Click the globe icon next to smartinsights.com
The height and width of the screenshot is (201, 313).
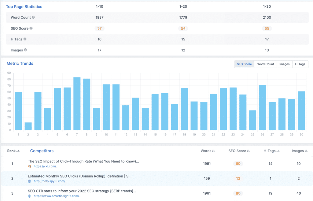point(29,196)
